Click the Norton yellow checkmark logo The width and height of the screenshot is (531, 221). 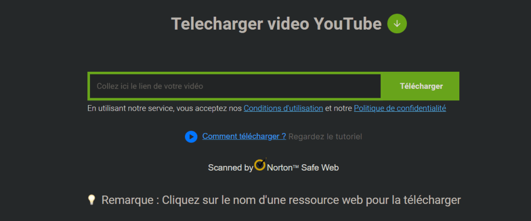(x=260, y=164)
